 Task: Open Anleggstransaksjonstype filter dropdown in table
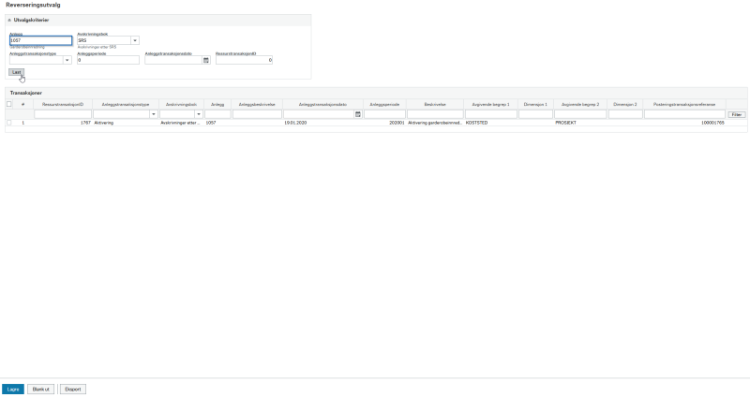coord(154,114)
